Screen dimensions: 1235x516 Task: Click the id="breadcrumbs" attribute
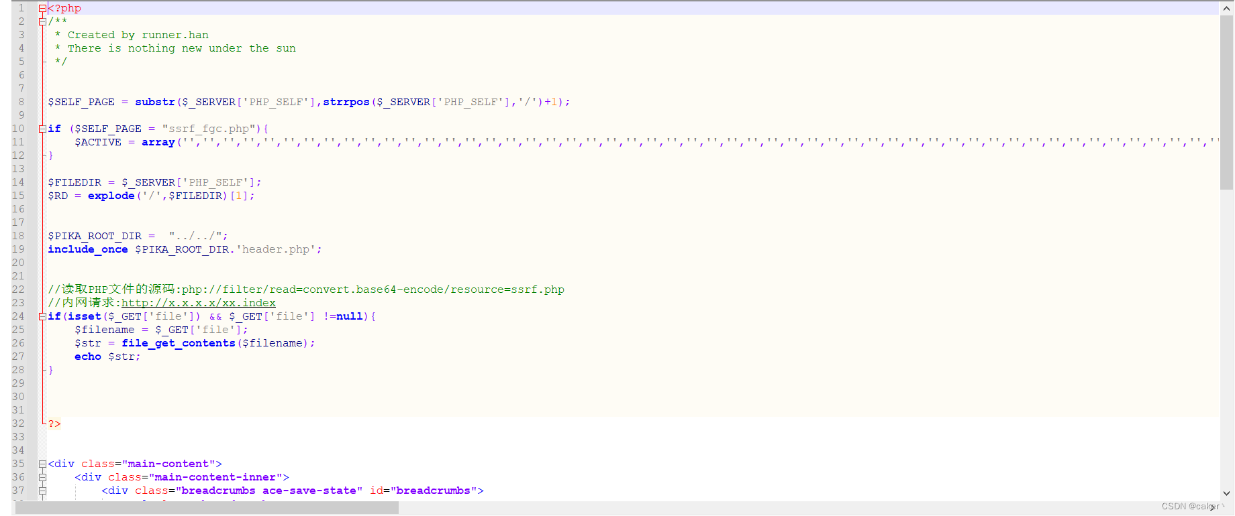coord(424,491)
